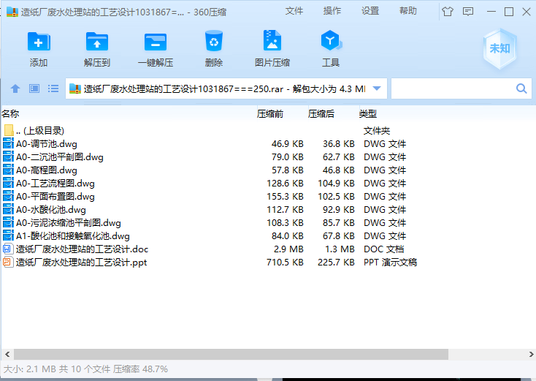
Task: Click the 360压缩 app icon in title bar
Action: [x=12, y=12]
